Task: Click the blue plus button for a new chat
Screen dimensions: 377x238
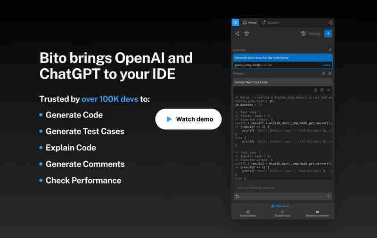Action: [328, 33]
